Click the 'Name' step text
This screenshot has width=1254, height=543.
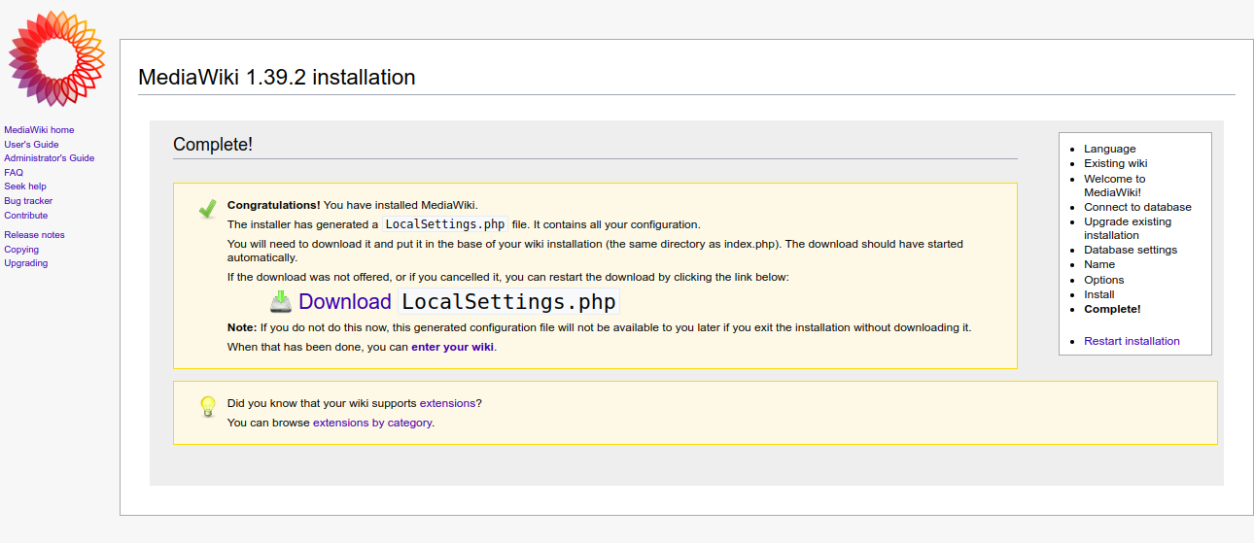pyautogui.click(x=1099, y=264)
